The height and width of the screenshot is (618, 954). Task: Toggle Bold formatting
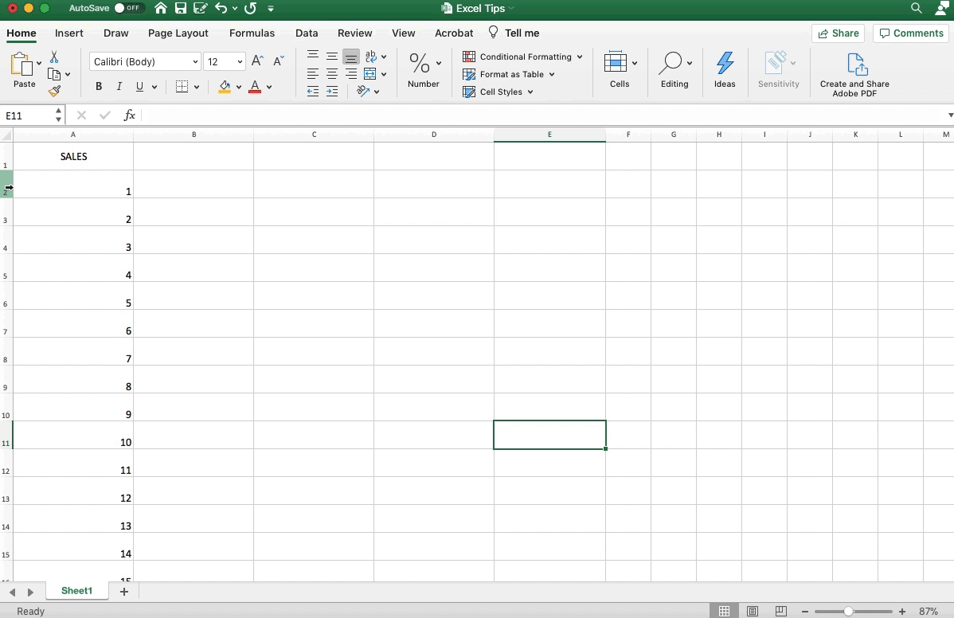(98, 86)
